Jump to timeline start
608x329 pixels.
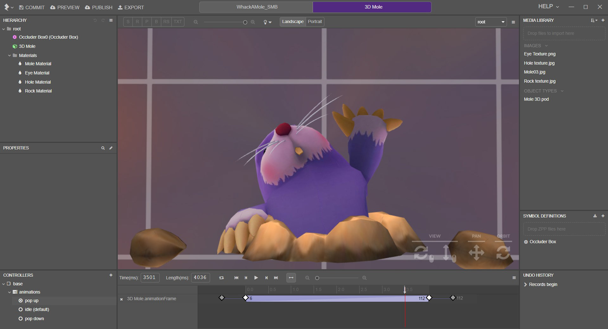(236, 278)
